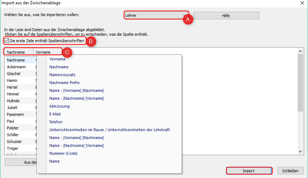Click the Hilfe button
The height and width of the screenshot is (178, 308).
226,16
